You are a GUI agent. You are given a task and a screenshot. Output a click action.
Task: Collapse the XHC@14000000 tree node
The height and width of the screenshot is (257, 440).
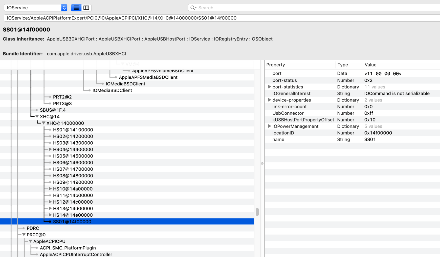(x=43, y=123)
